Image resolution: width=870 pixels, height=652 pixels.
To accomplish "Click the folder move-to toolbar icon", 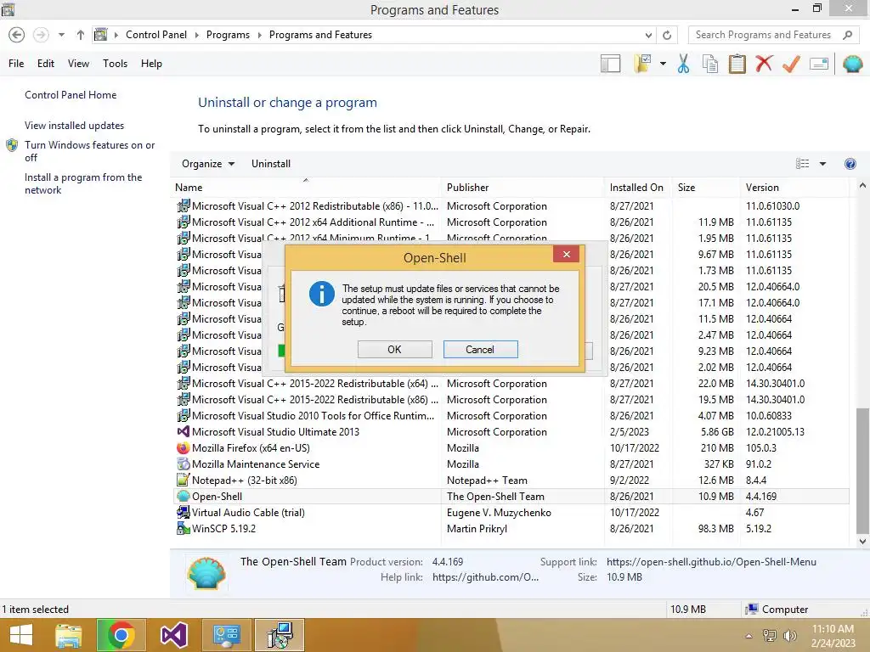I will 642,64.
